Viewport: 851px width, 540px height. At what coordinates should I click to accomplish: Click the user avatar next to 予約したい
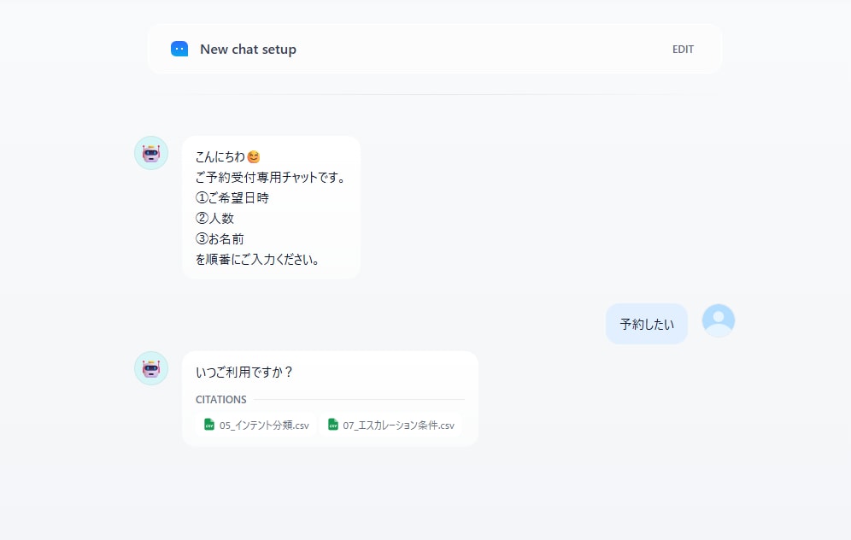click(718, 320)
